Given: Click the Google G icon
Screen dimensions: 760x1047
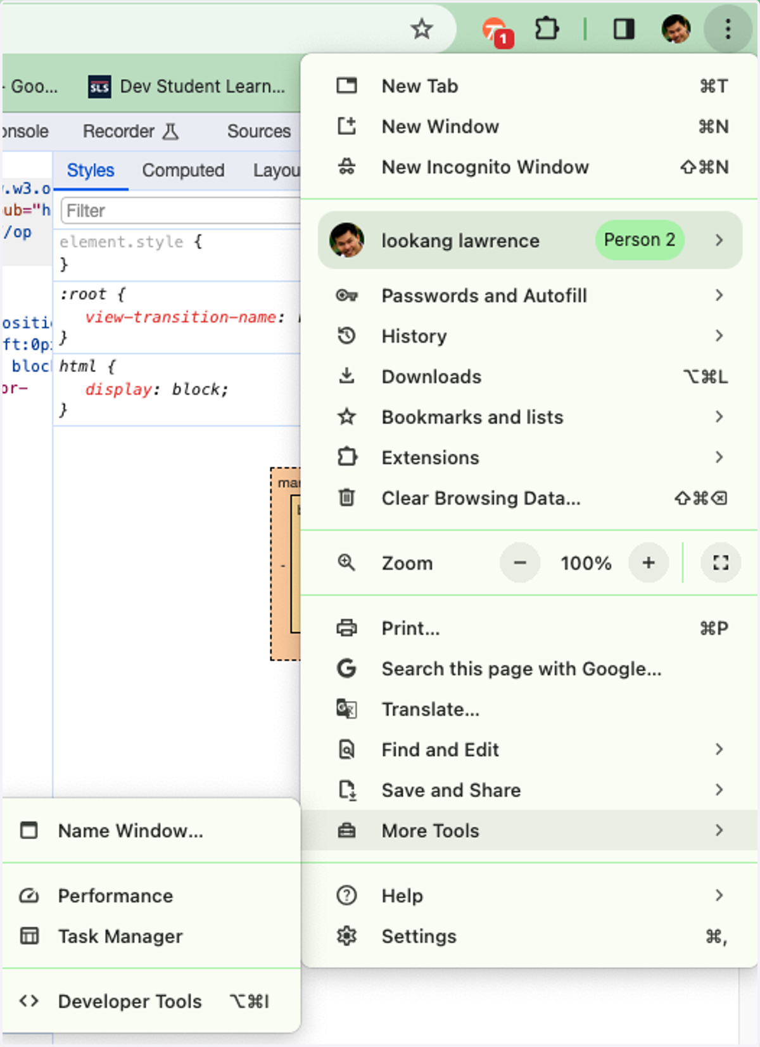Looking at the screenshot, I should (346, 669).
